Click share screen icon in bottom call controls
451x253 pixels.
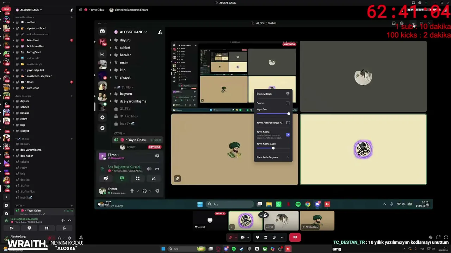pyautogui.click(x=257, y=237)
